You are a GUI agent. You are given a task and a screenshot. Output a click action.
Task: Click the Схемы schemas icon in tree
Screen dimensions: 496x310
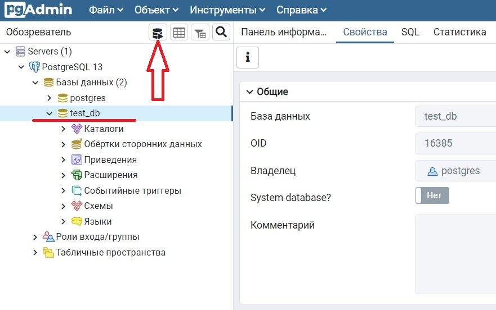coord(77,206)
